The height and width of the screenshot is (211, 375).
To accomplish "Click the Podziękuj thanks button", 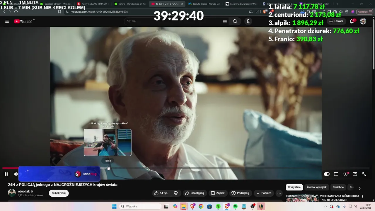I will point(240,193).
